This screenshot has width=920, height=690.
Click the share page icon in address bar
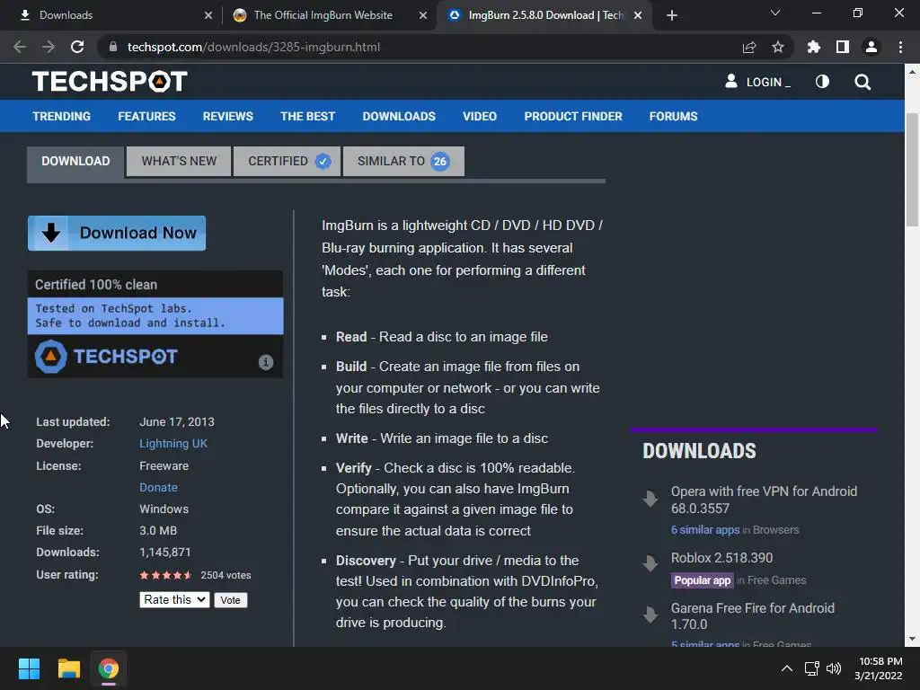point(749,47)
